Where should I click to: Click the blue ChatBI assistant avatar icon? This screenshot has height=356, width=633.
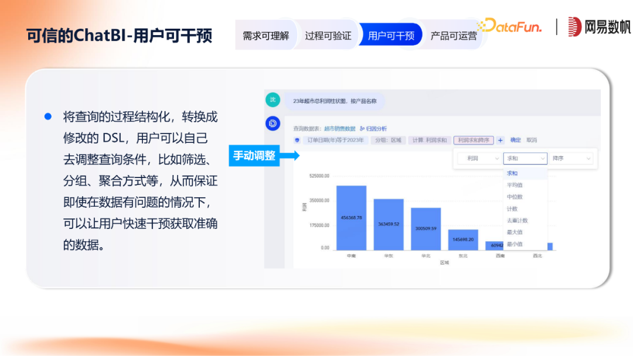[x=273, y=124]
